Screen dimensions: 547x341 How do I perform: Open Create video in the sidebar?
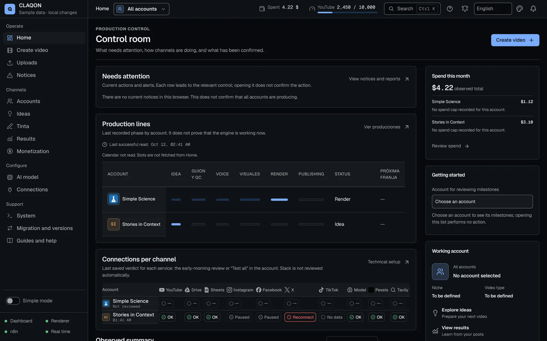[44, 50]
